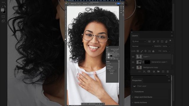The width and height of the screenshot is (189, 106).
Task: Open the Opacity slider dropdown arrow
Action: pos(170,46)
